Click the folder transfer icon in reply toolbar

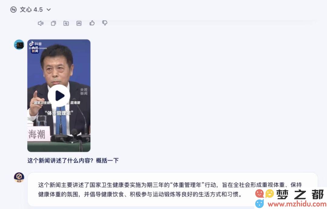click(x=66, y=23)
